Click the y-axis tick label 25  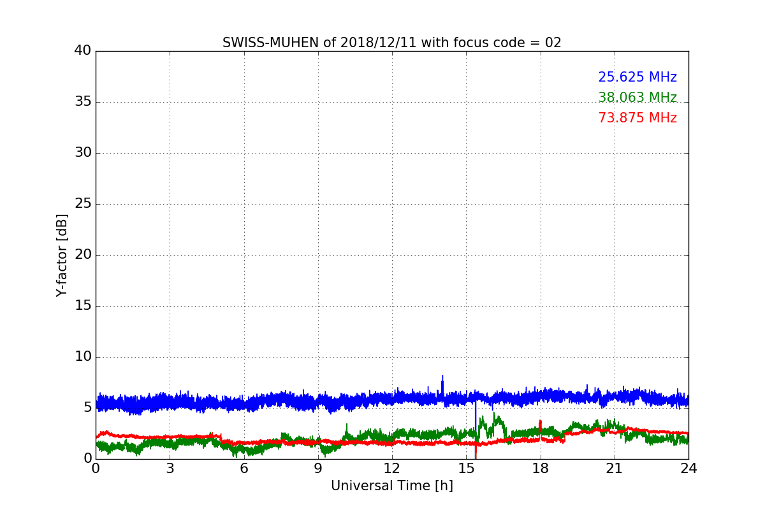click(83, 203)
